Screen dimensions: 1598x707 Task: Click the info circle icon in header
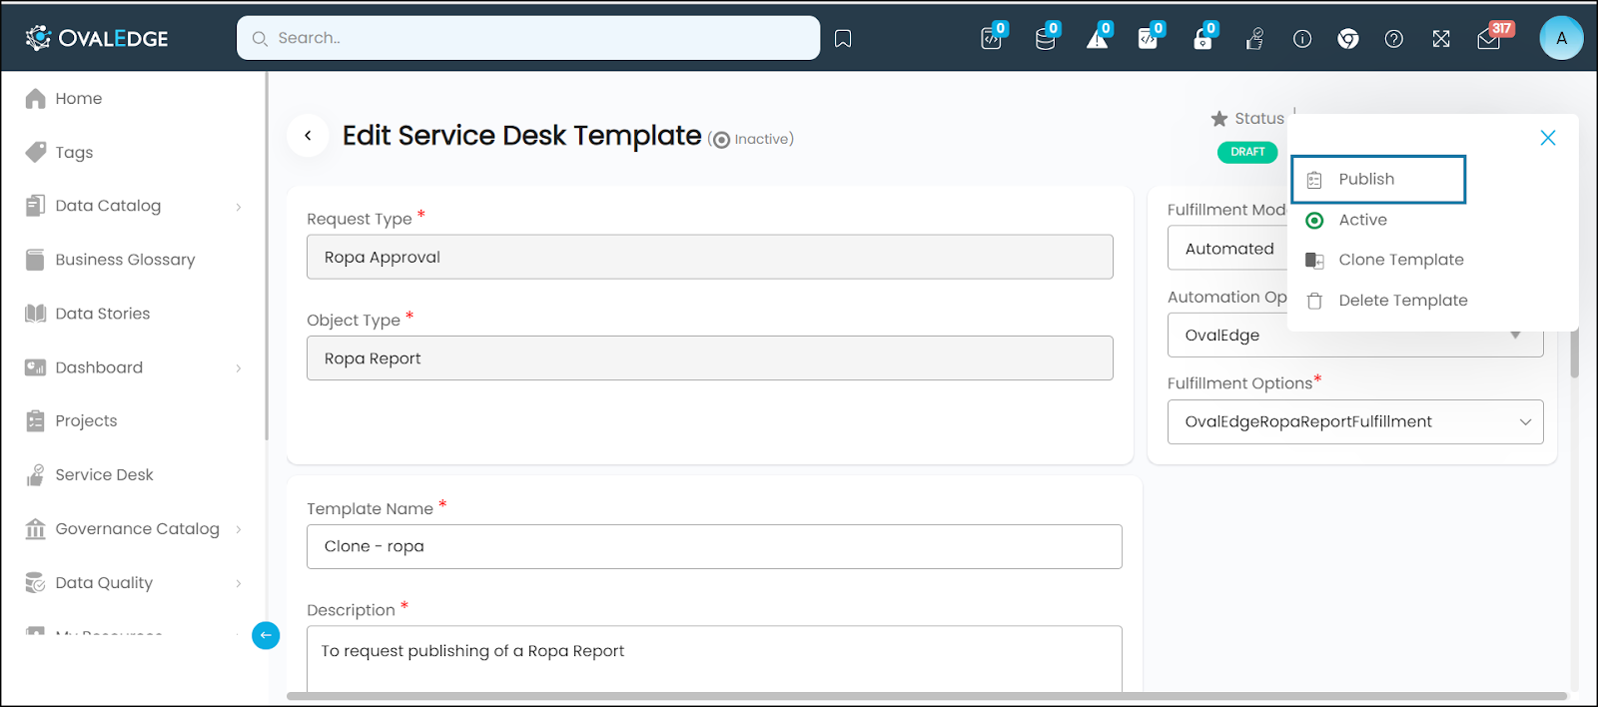(x=1302, y=39)
